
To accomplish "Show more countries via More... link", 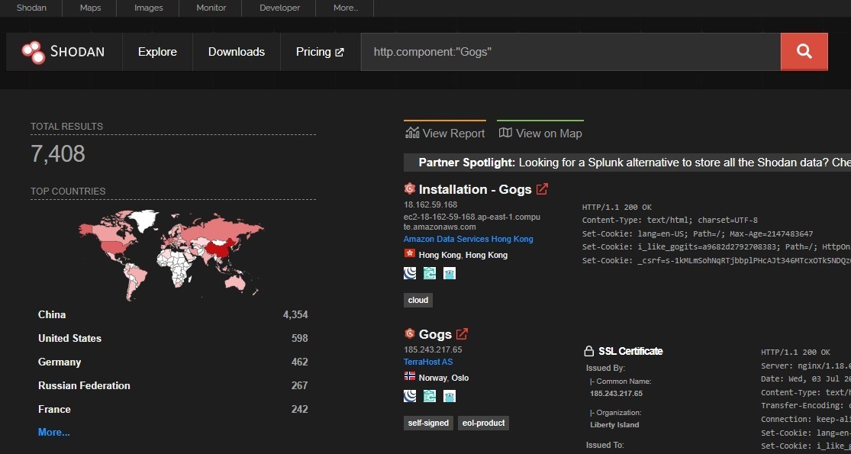I will [53, 433].
